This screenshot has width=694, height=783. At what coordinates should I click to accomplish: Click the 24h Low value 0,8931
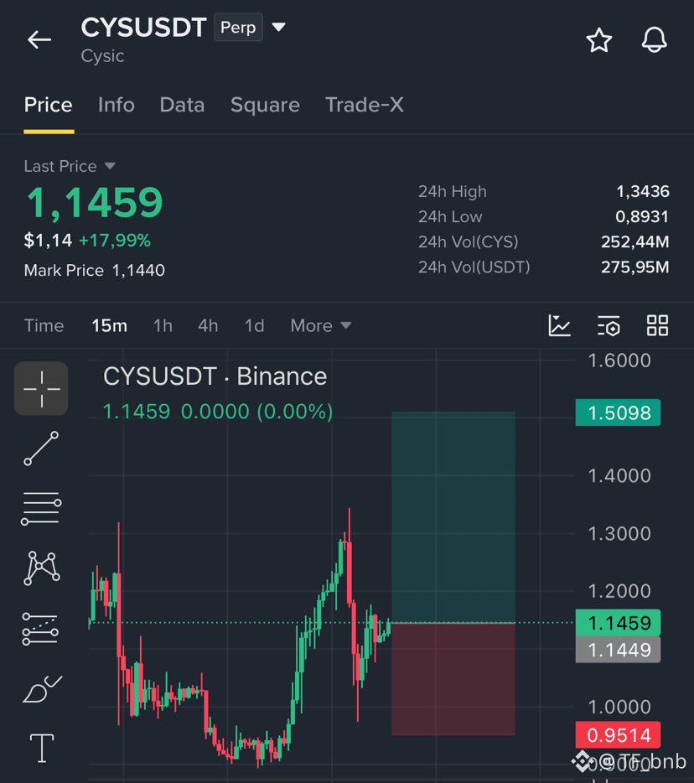[642, 216]
